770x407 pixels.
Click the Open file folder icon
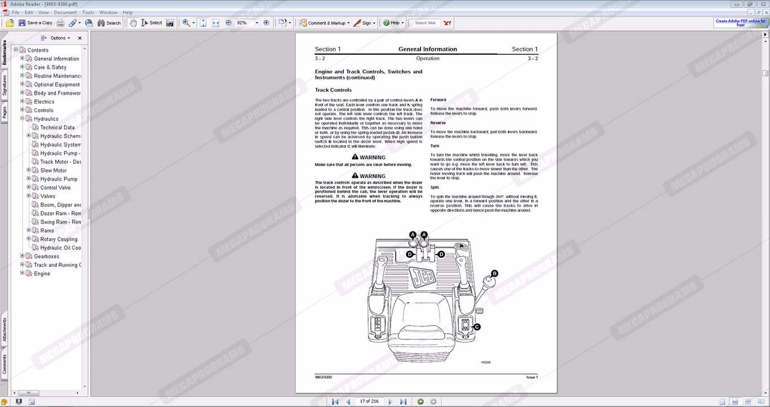(10, 23)
